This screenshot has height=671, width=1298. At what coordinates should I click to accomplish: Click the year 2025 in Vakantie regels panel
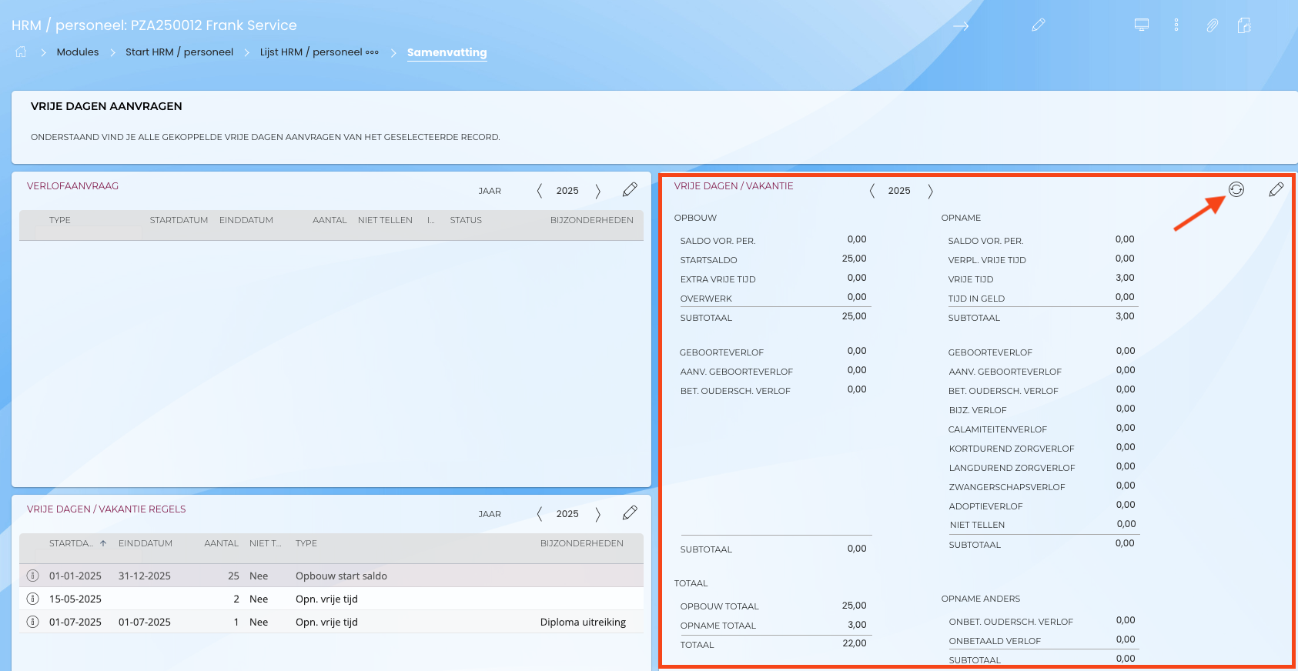click(x=567, y=514)
